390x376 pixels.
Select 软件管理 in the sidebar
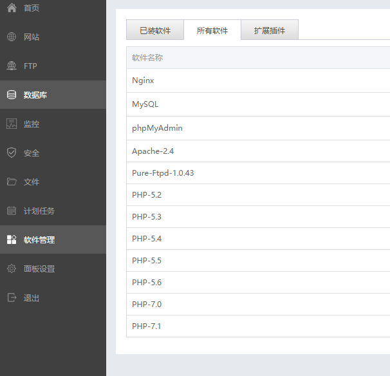[x=53, y=240]
